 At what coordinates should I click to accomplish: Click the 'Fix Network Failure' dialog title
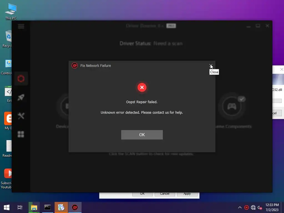coord(96,65)
